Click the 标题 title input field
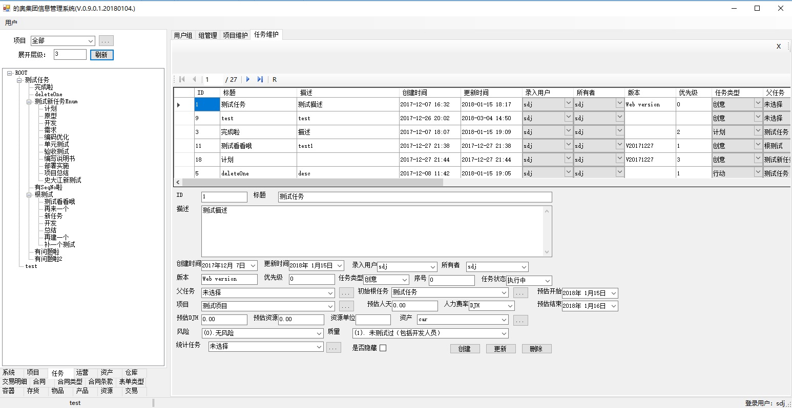Screen dimensions: 792x408 coord(415,197)
